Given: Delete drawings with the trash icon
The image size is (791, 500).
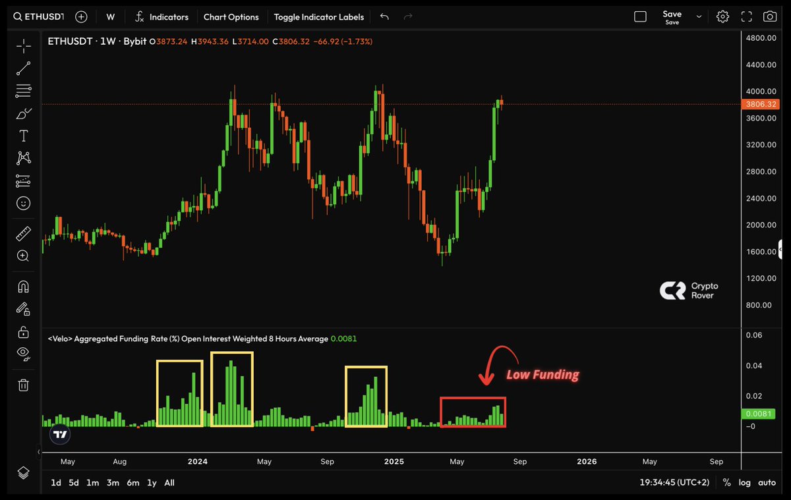Looking at the screenshot, I should (24, 385).
